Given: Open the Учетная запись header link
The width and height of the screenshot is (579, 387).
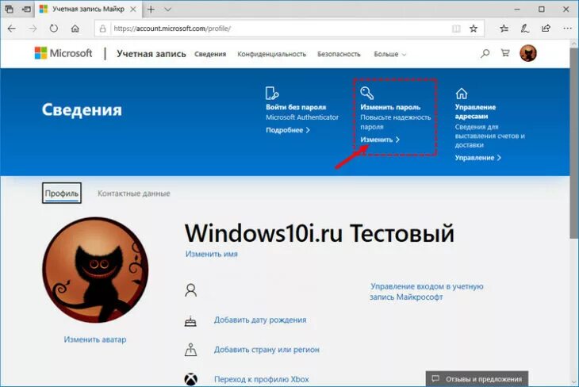Looking at the screenshot, I should pos(151,54).
